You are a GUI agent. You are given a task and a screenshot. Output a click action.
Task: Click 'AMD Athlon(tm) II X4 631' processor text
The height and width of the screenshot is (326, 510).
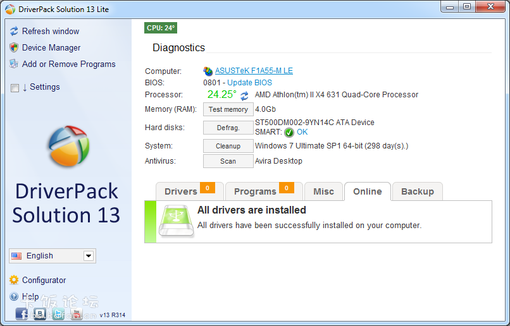[x=337, y=95]
